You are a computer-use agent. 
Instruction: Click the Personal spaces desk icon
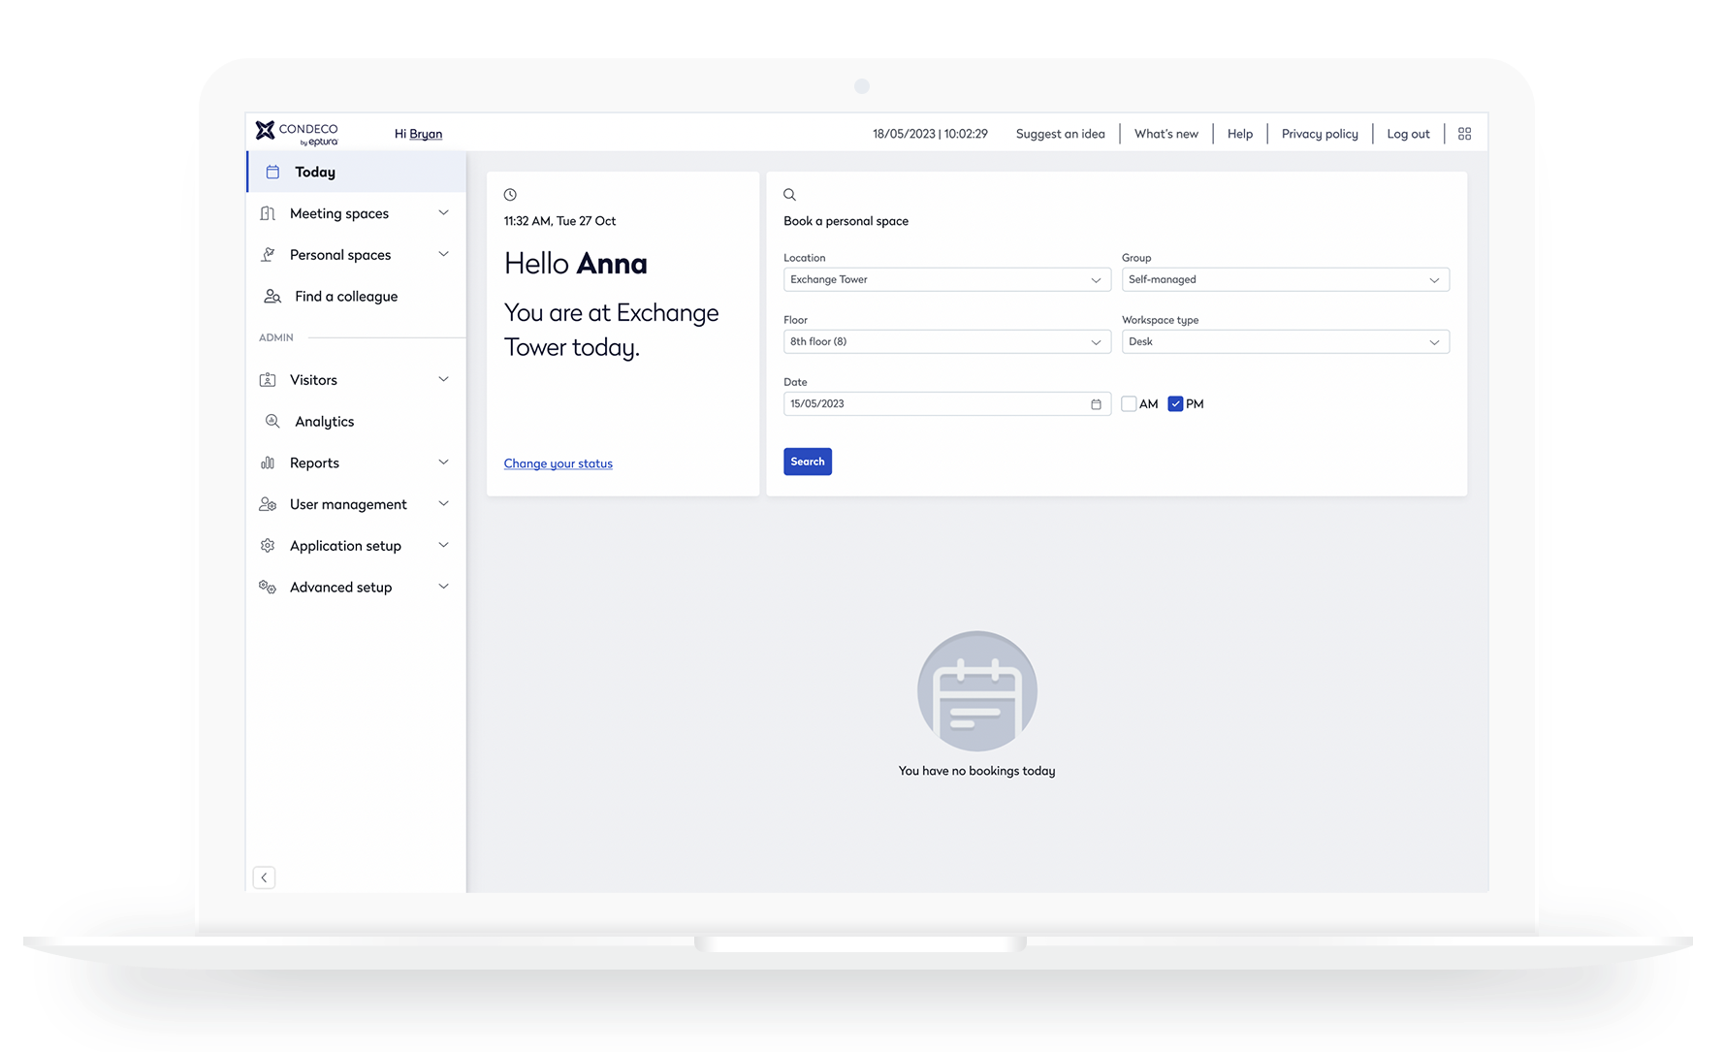[x=268, y=255]
